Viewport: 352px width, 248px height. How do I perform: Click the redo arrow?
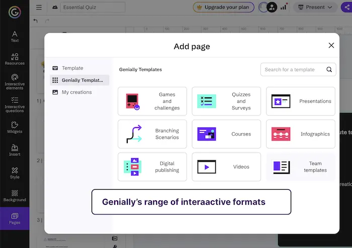pos(47,21)
